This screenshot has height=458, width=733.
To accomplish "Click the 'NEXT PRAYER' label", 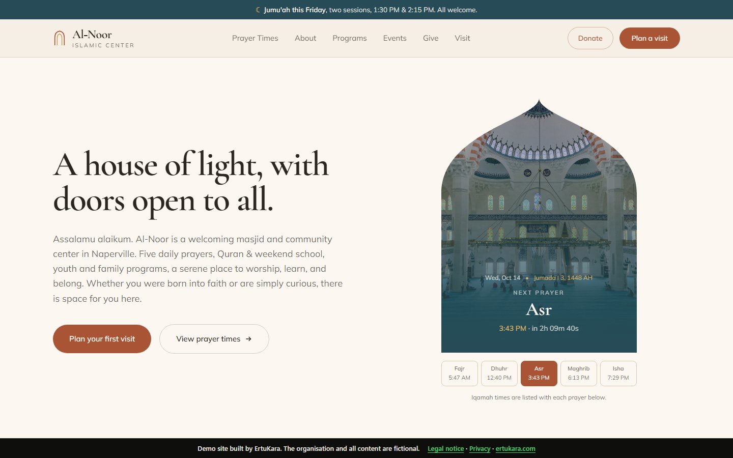I will point(539,293).
